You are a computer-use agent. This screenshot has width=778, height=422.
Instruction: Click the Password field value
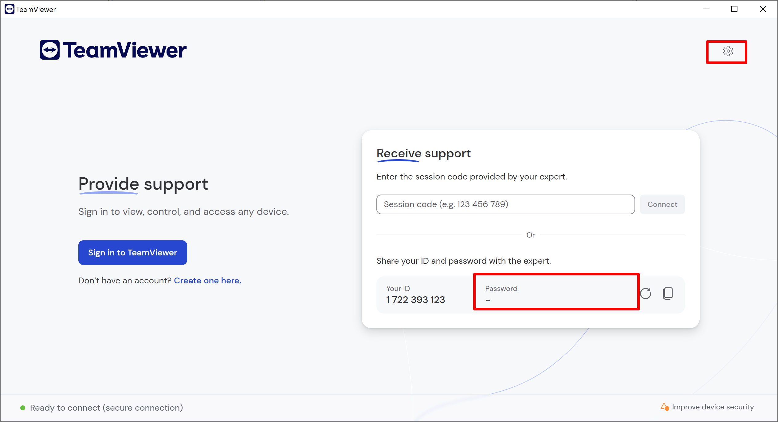pos(488,300)
